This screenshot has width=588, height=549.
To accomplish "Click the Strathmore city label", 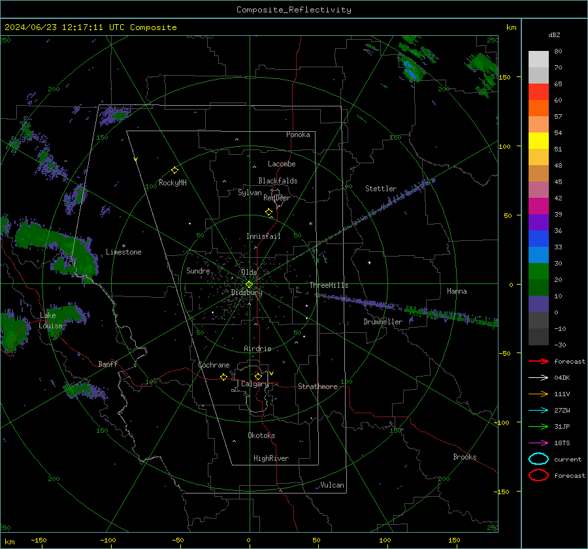I will click(x=318, y=386).
